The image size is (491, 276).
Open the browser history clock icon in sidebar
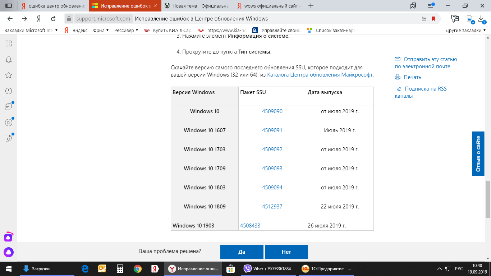9,91
